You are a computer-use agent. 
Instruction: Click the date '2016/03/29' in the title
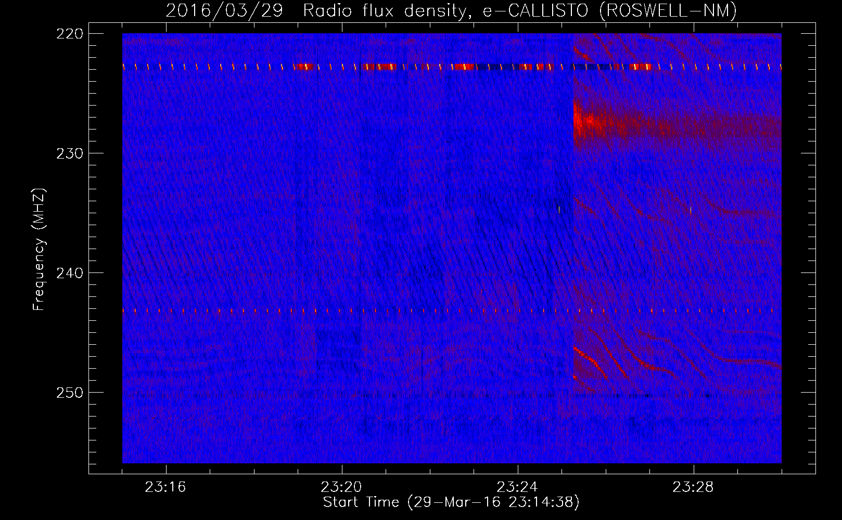pos(224,10)
